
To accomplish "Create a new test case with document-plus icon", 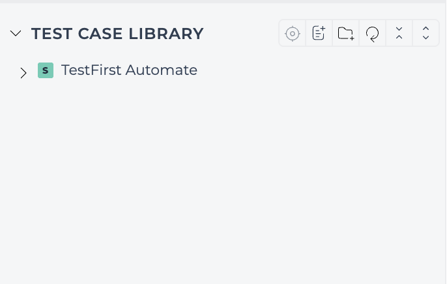I will (319, 33).
